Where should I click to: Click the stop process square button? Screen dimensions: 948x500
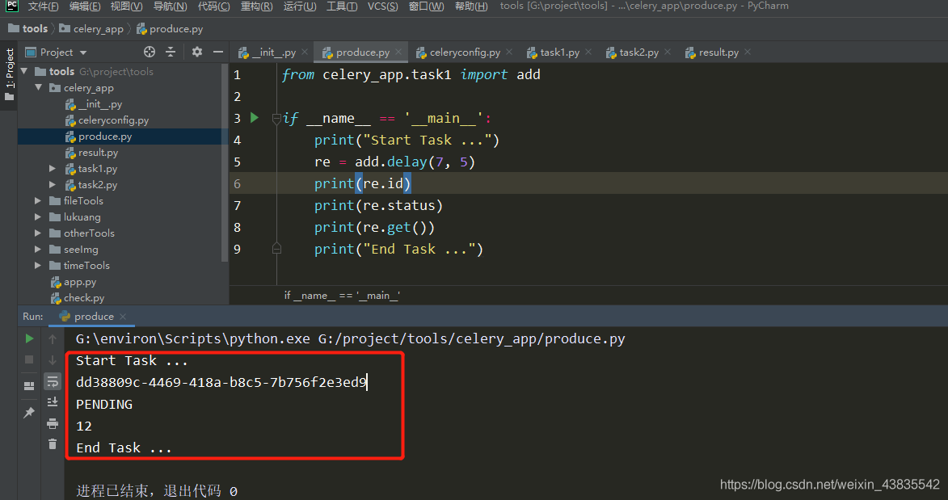click(x=29, y=359)
